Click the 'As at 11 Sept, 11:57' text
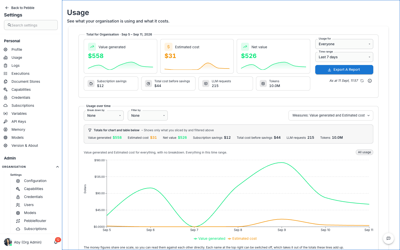Screen dimensions: 400x250 344,81
